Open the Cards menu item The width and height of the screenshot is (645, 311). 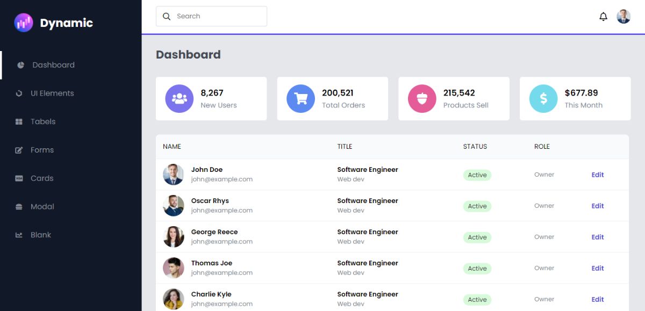(x=71, y=178)
